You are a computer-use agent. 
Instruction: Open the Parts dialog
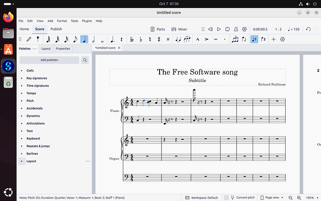point(158,29)
